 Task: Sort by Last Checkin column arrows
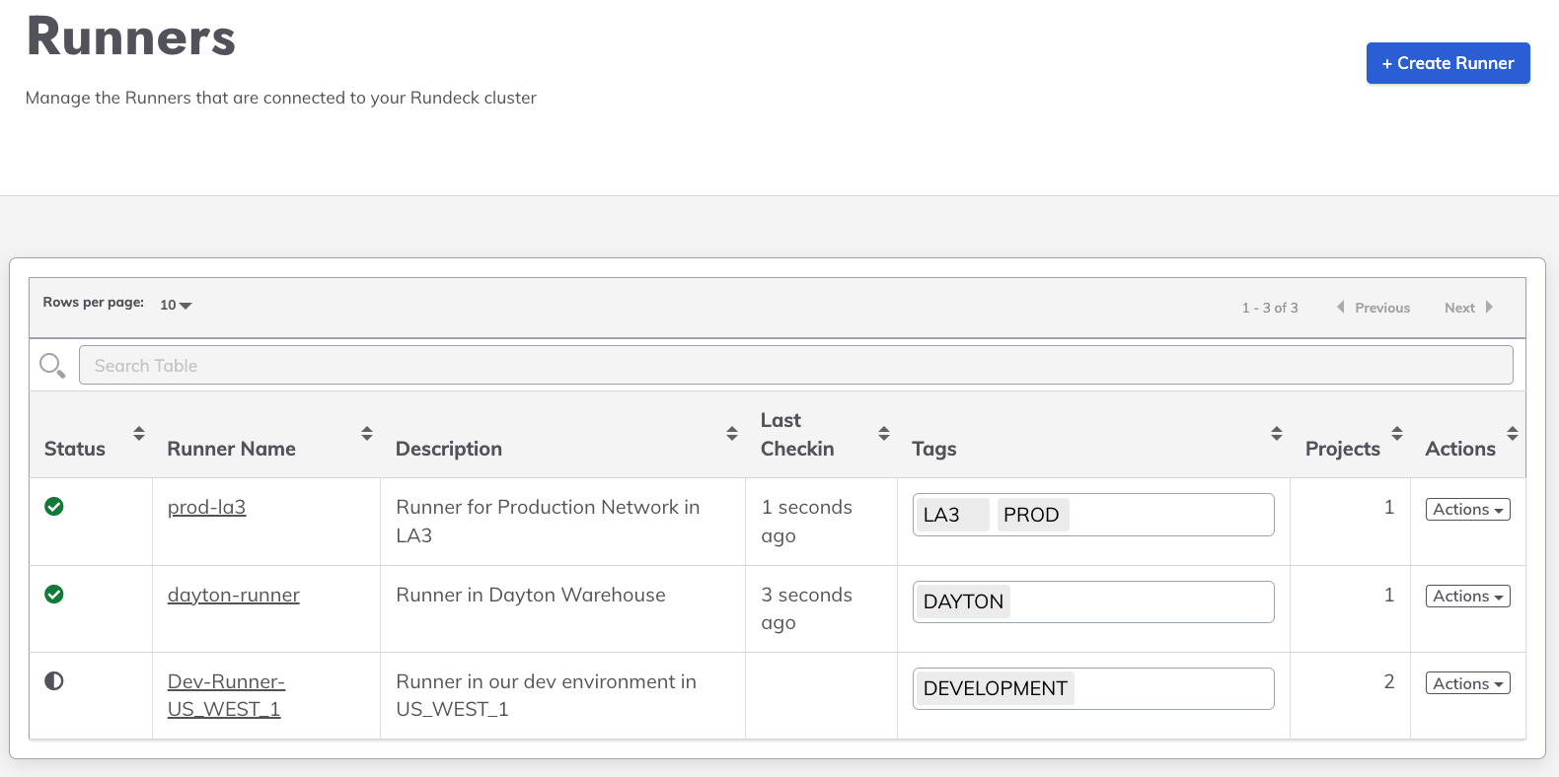[884, 434]
